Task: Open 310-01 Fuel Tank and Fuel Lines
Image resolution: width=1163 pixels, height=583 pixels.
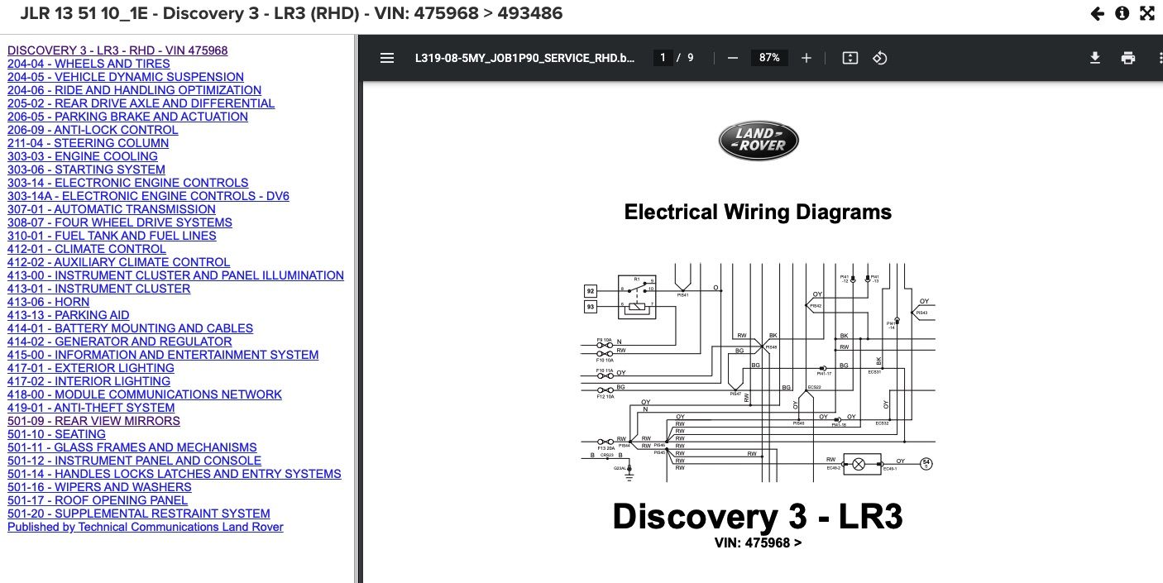Action: click(112, 236)
